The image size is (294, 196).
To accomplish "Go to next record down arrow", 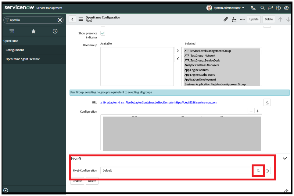I will [x=288, y=19].
